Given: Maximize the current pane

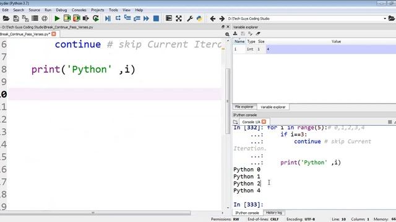Looking at the screenshot, I should tap(169, 18).
